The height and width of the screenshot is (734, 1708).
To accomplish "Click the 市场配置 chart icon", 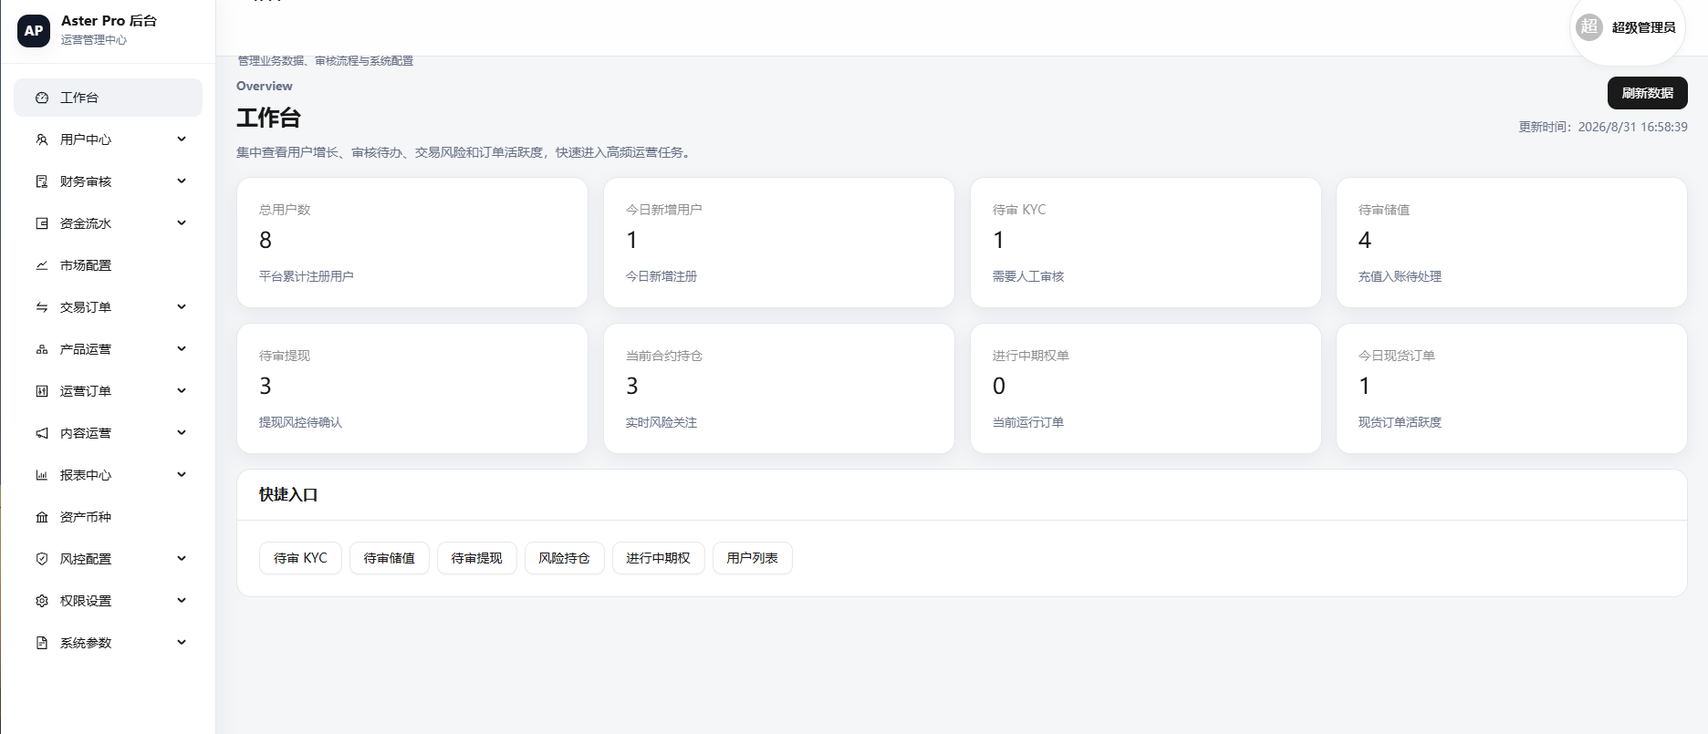I will pyautogui.click(x=42, y=265).
